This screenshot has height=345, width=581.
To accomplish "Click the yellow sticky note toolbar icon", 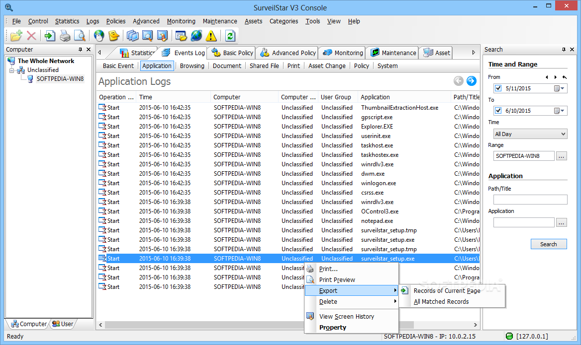I will (x=114, y=36).
